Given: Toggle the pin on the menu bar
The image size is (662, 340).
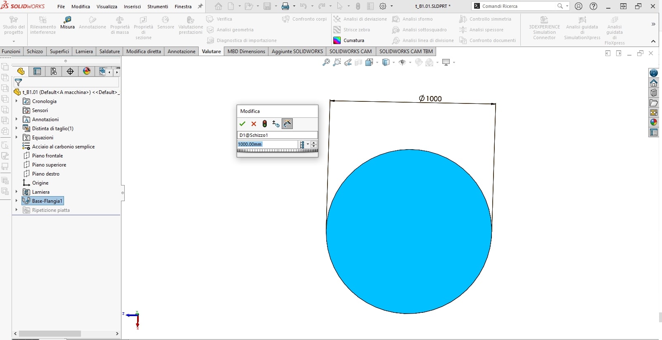Looking at the screenshot, I should coord(200,6).
